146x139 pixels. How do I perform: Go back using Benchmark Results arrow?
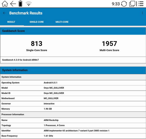click(x=4, y=13)
